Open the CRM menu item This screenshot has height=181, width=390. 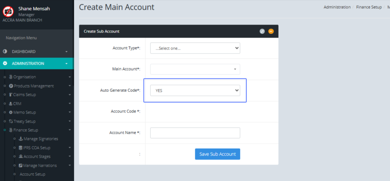click(x=17, y=104)
